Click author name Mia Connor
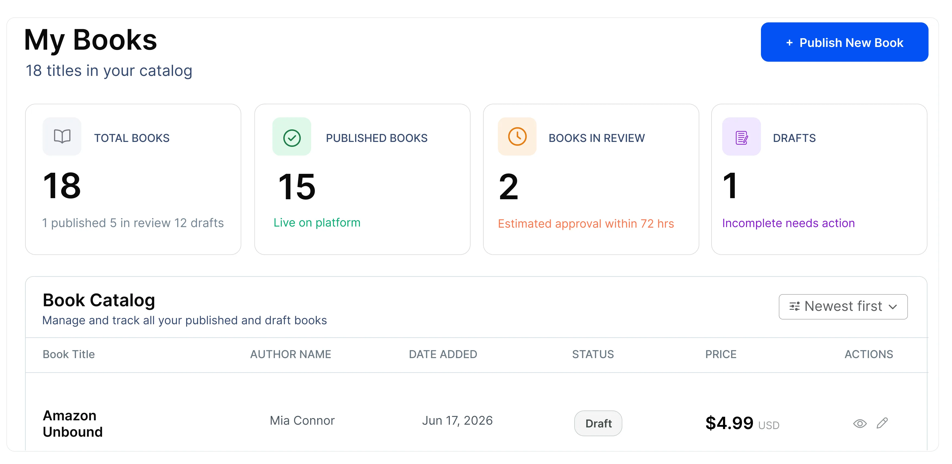 coord(302,420)
